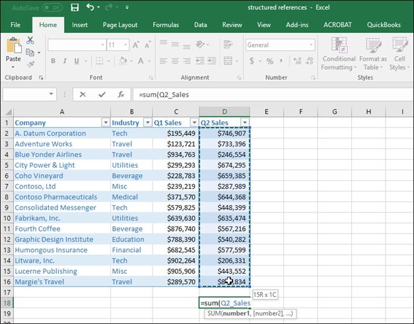This screenshot has height=324, width=414.
Task: Click Accounting dollar format icon
Action: click(x=252, y=61)
